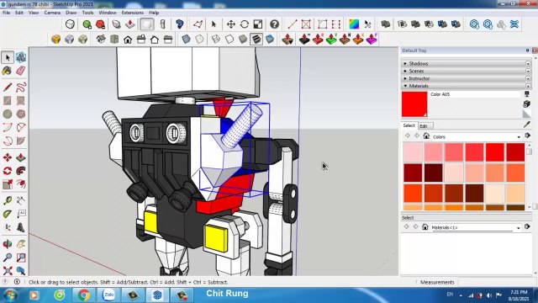538x303 pixels.
Task: Click the large current red material preview
Action: pos(414,104)
